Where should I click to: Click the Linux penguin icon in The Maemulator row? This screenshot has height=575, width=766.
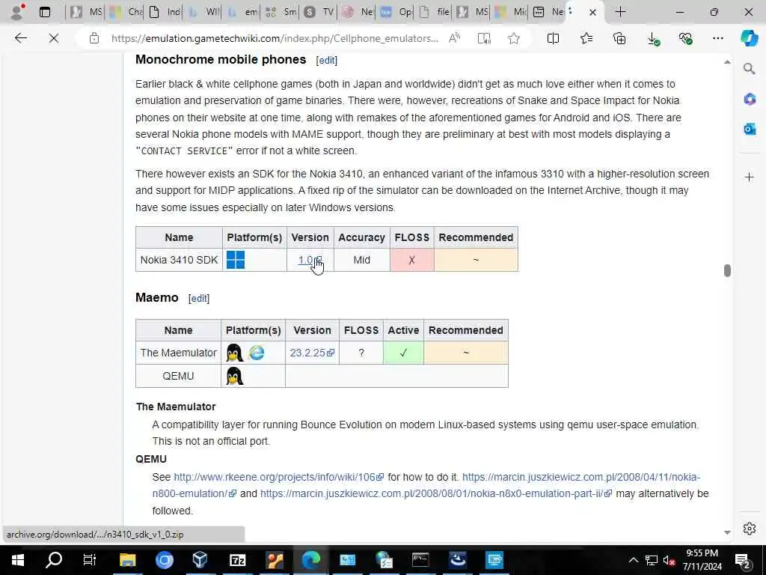[234, 353]
